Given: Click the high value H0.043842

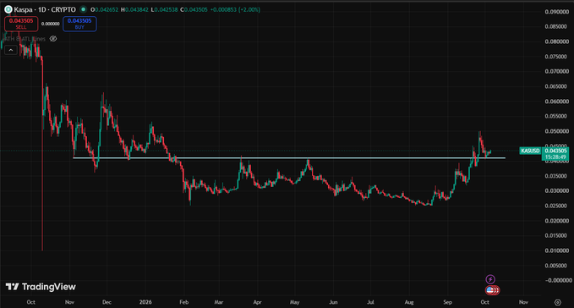Looking at the screenshot, I should tap(134, 9).
